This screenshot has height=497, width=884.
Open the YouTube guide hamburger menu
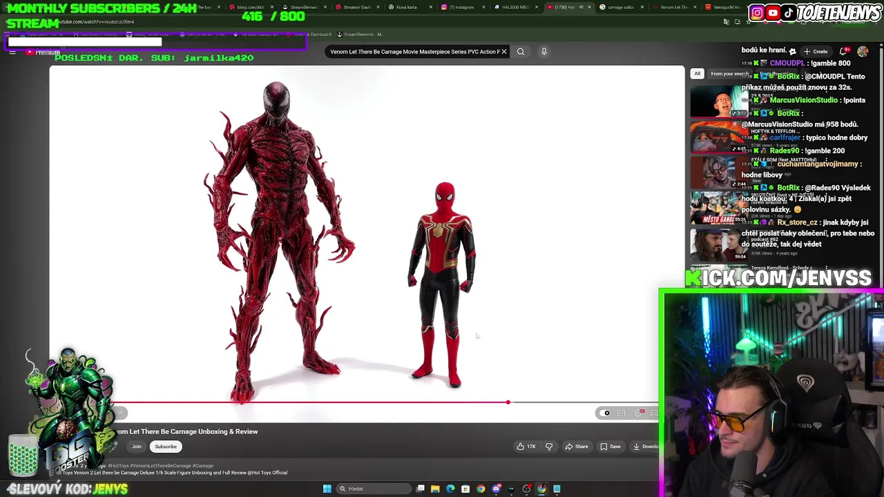tap(12, 52)
